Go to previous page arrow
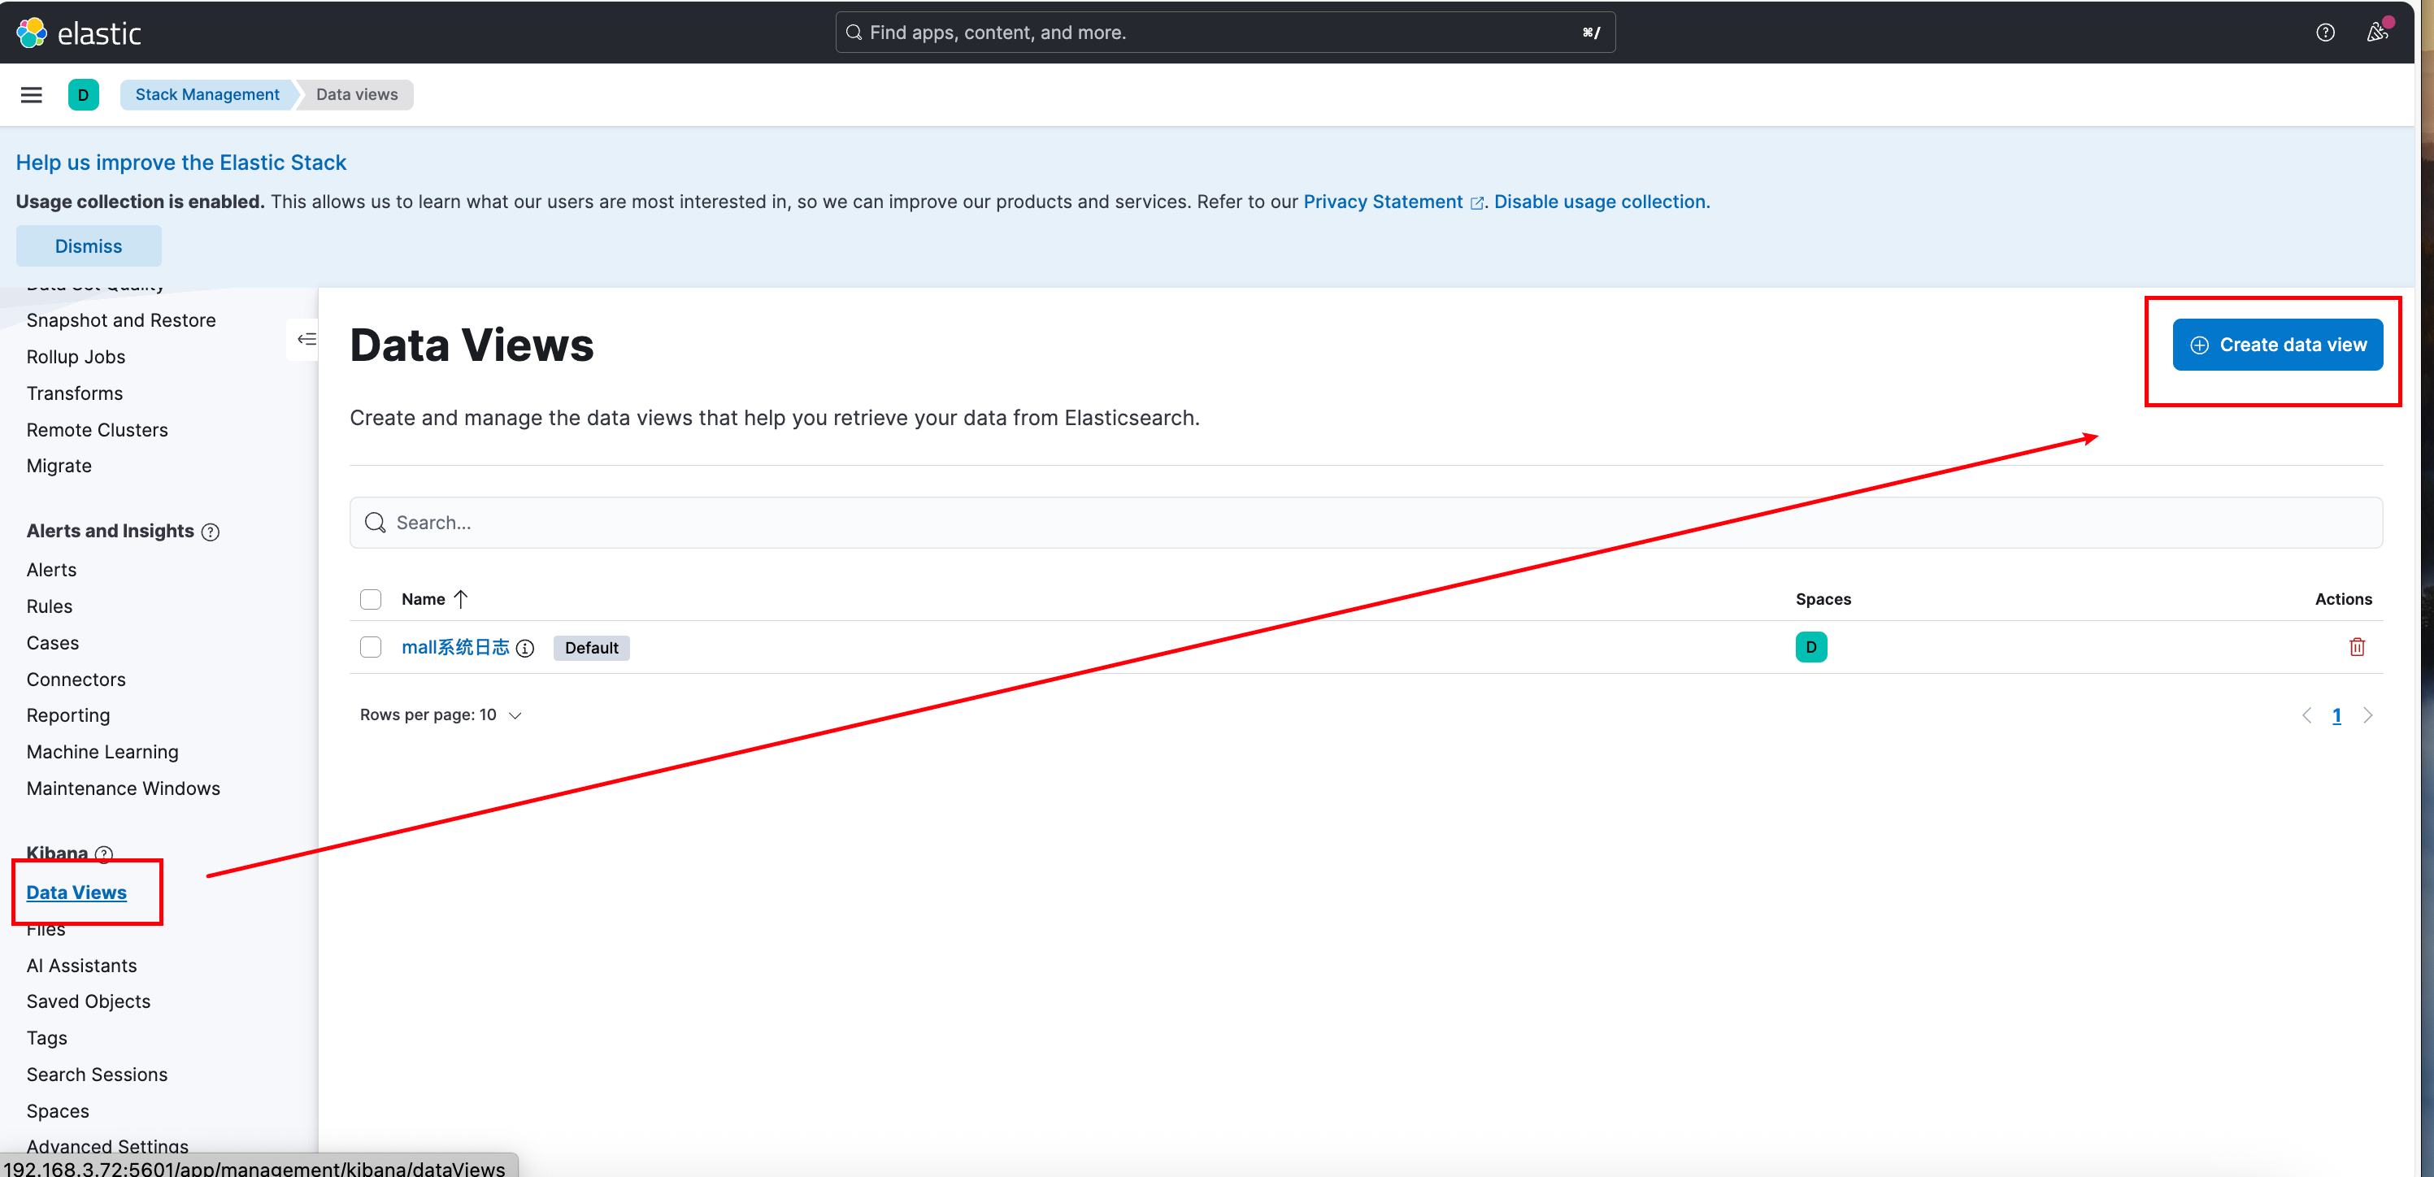2434x1177 pixels. click(x=2306, y=715)
